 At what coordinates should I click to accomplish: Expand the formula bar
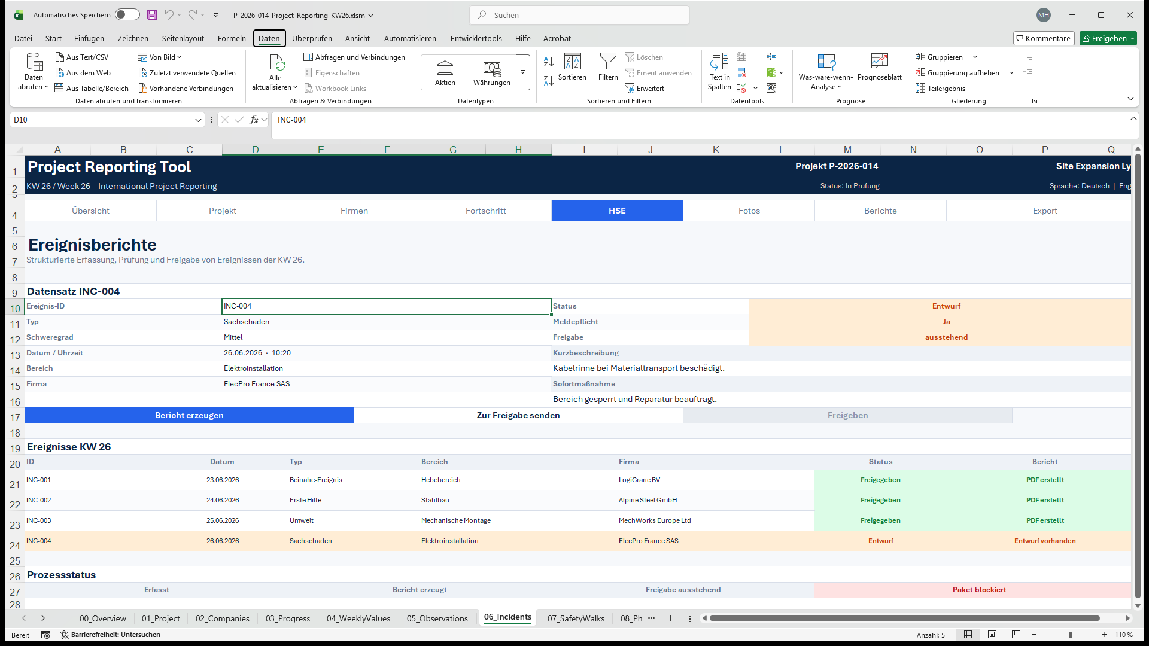(x=1133, y=118)
